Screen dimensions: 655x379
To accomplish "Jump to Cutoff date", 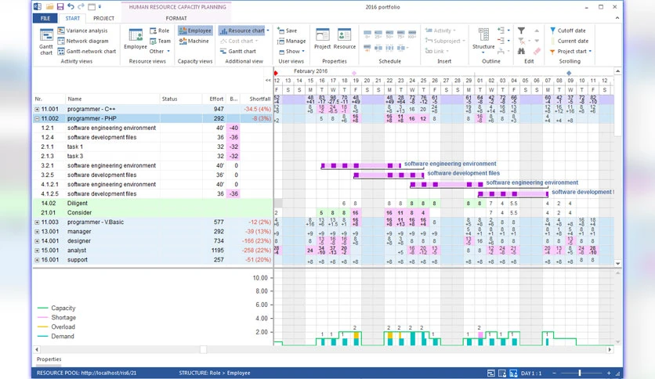I will tap(568, 31).
